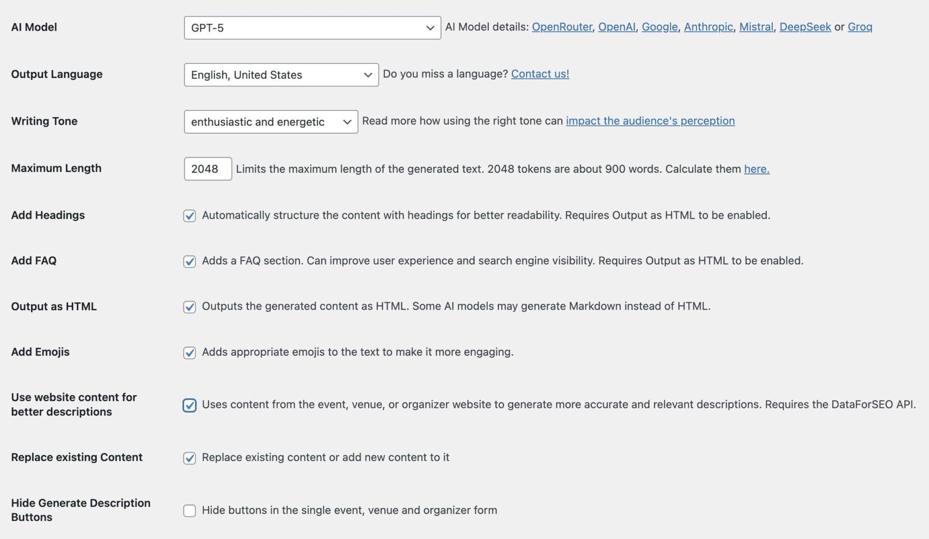The height and width of the screenshot is (539, 929).
Task: Uncheck Use website content for better descriptions
Action: click(189, 405)
